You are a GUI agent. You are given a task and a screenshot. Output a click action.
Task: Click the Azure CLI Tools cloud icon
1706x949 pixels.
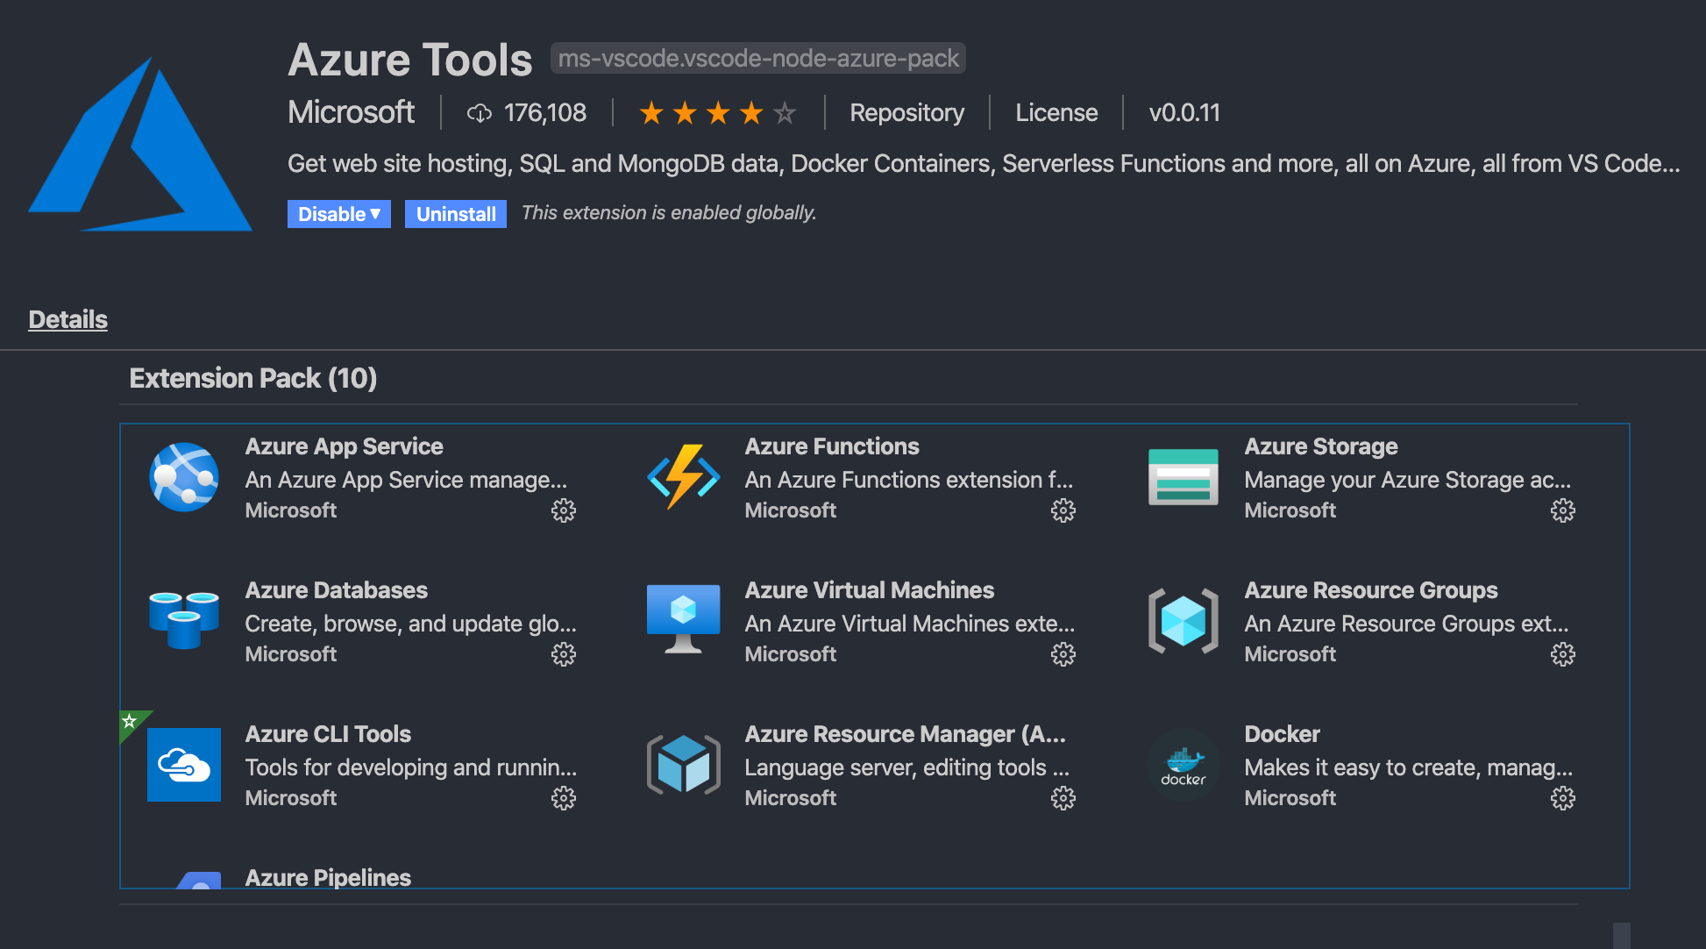click(183, 765)
